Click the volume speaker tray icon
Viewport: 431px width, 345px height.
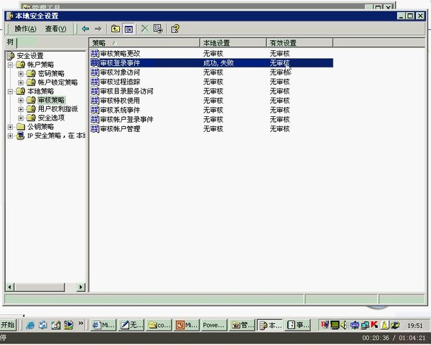click(344, 325)
